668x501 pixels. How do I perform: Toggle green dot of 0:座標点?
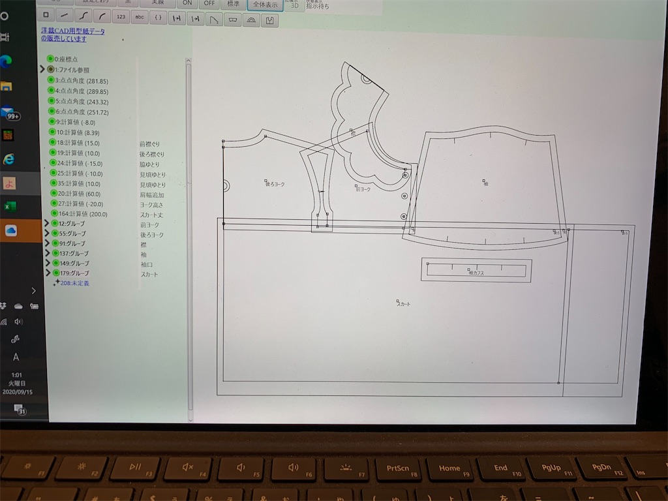tap(50, 59)
